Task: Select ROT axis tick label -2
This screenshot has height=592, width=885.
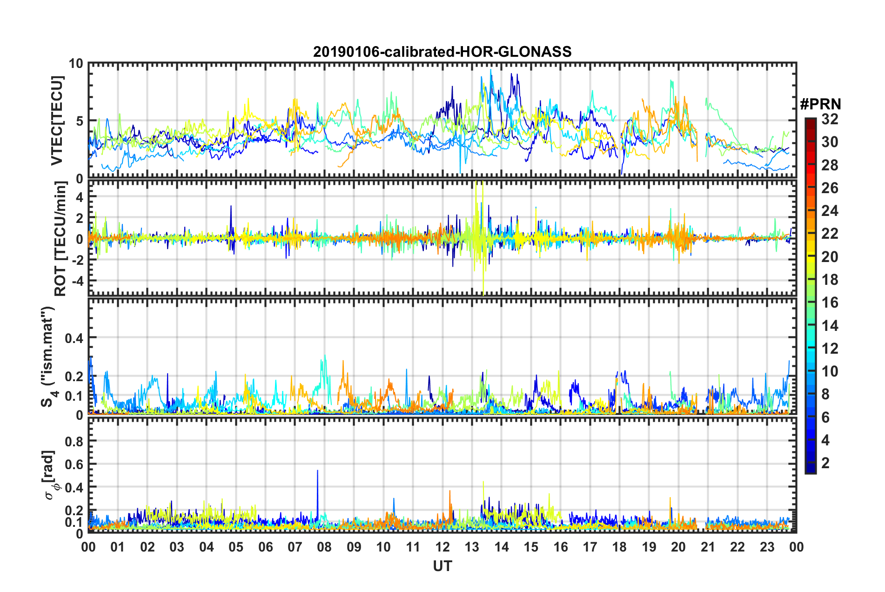Action: click(78, 260)
